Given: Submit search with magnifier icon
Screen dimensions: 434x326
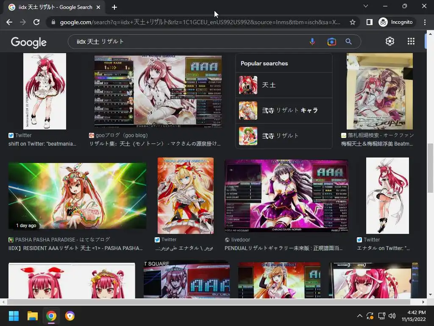Looking at the screenshot, I should (348, 42).
